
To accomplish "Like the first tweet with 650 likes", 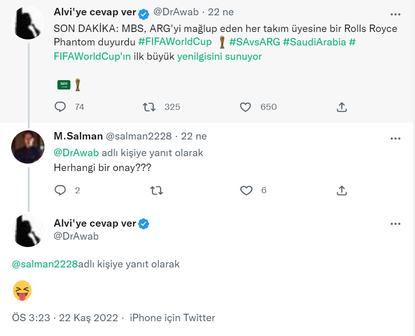I will click(x=245, y=107).
